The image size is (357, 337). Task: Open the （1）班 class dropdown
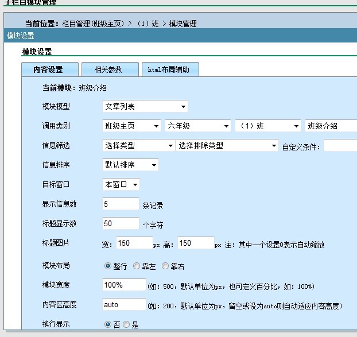click(x=267, y=126)
